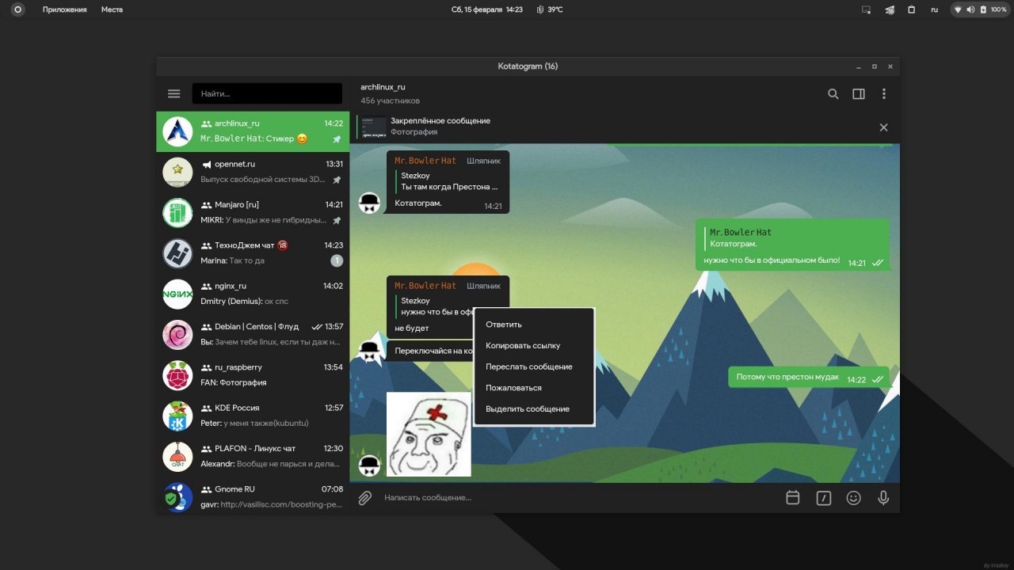Image resolution: width=1014 pixels, height=570 pixels.
Task: Open Debian | Centos | Флуд avatar
Action: tap(177, 335)
